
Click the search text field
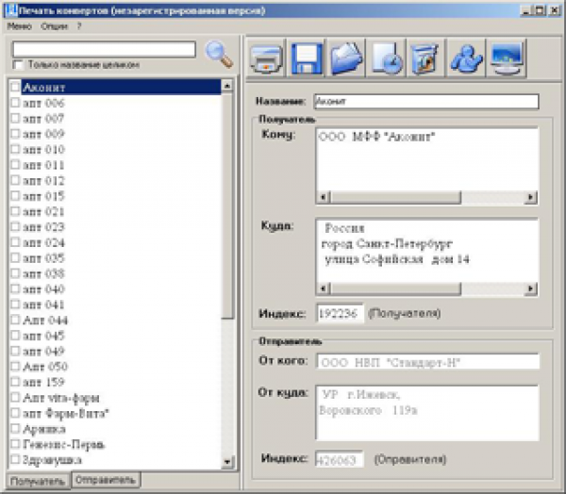coord(105,49)
